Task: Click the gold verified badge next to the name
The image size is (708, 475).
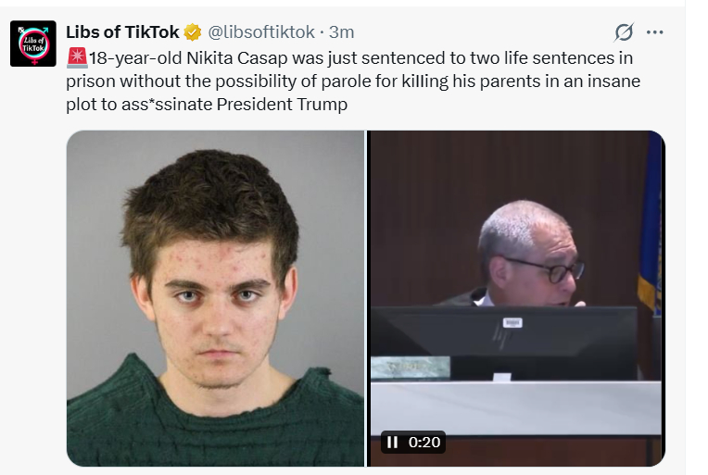Action: coord(193,32)
